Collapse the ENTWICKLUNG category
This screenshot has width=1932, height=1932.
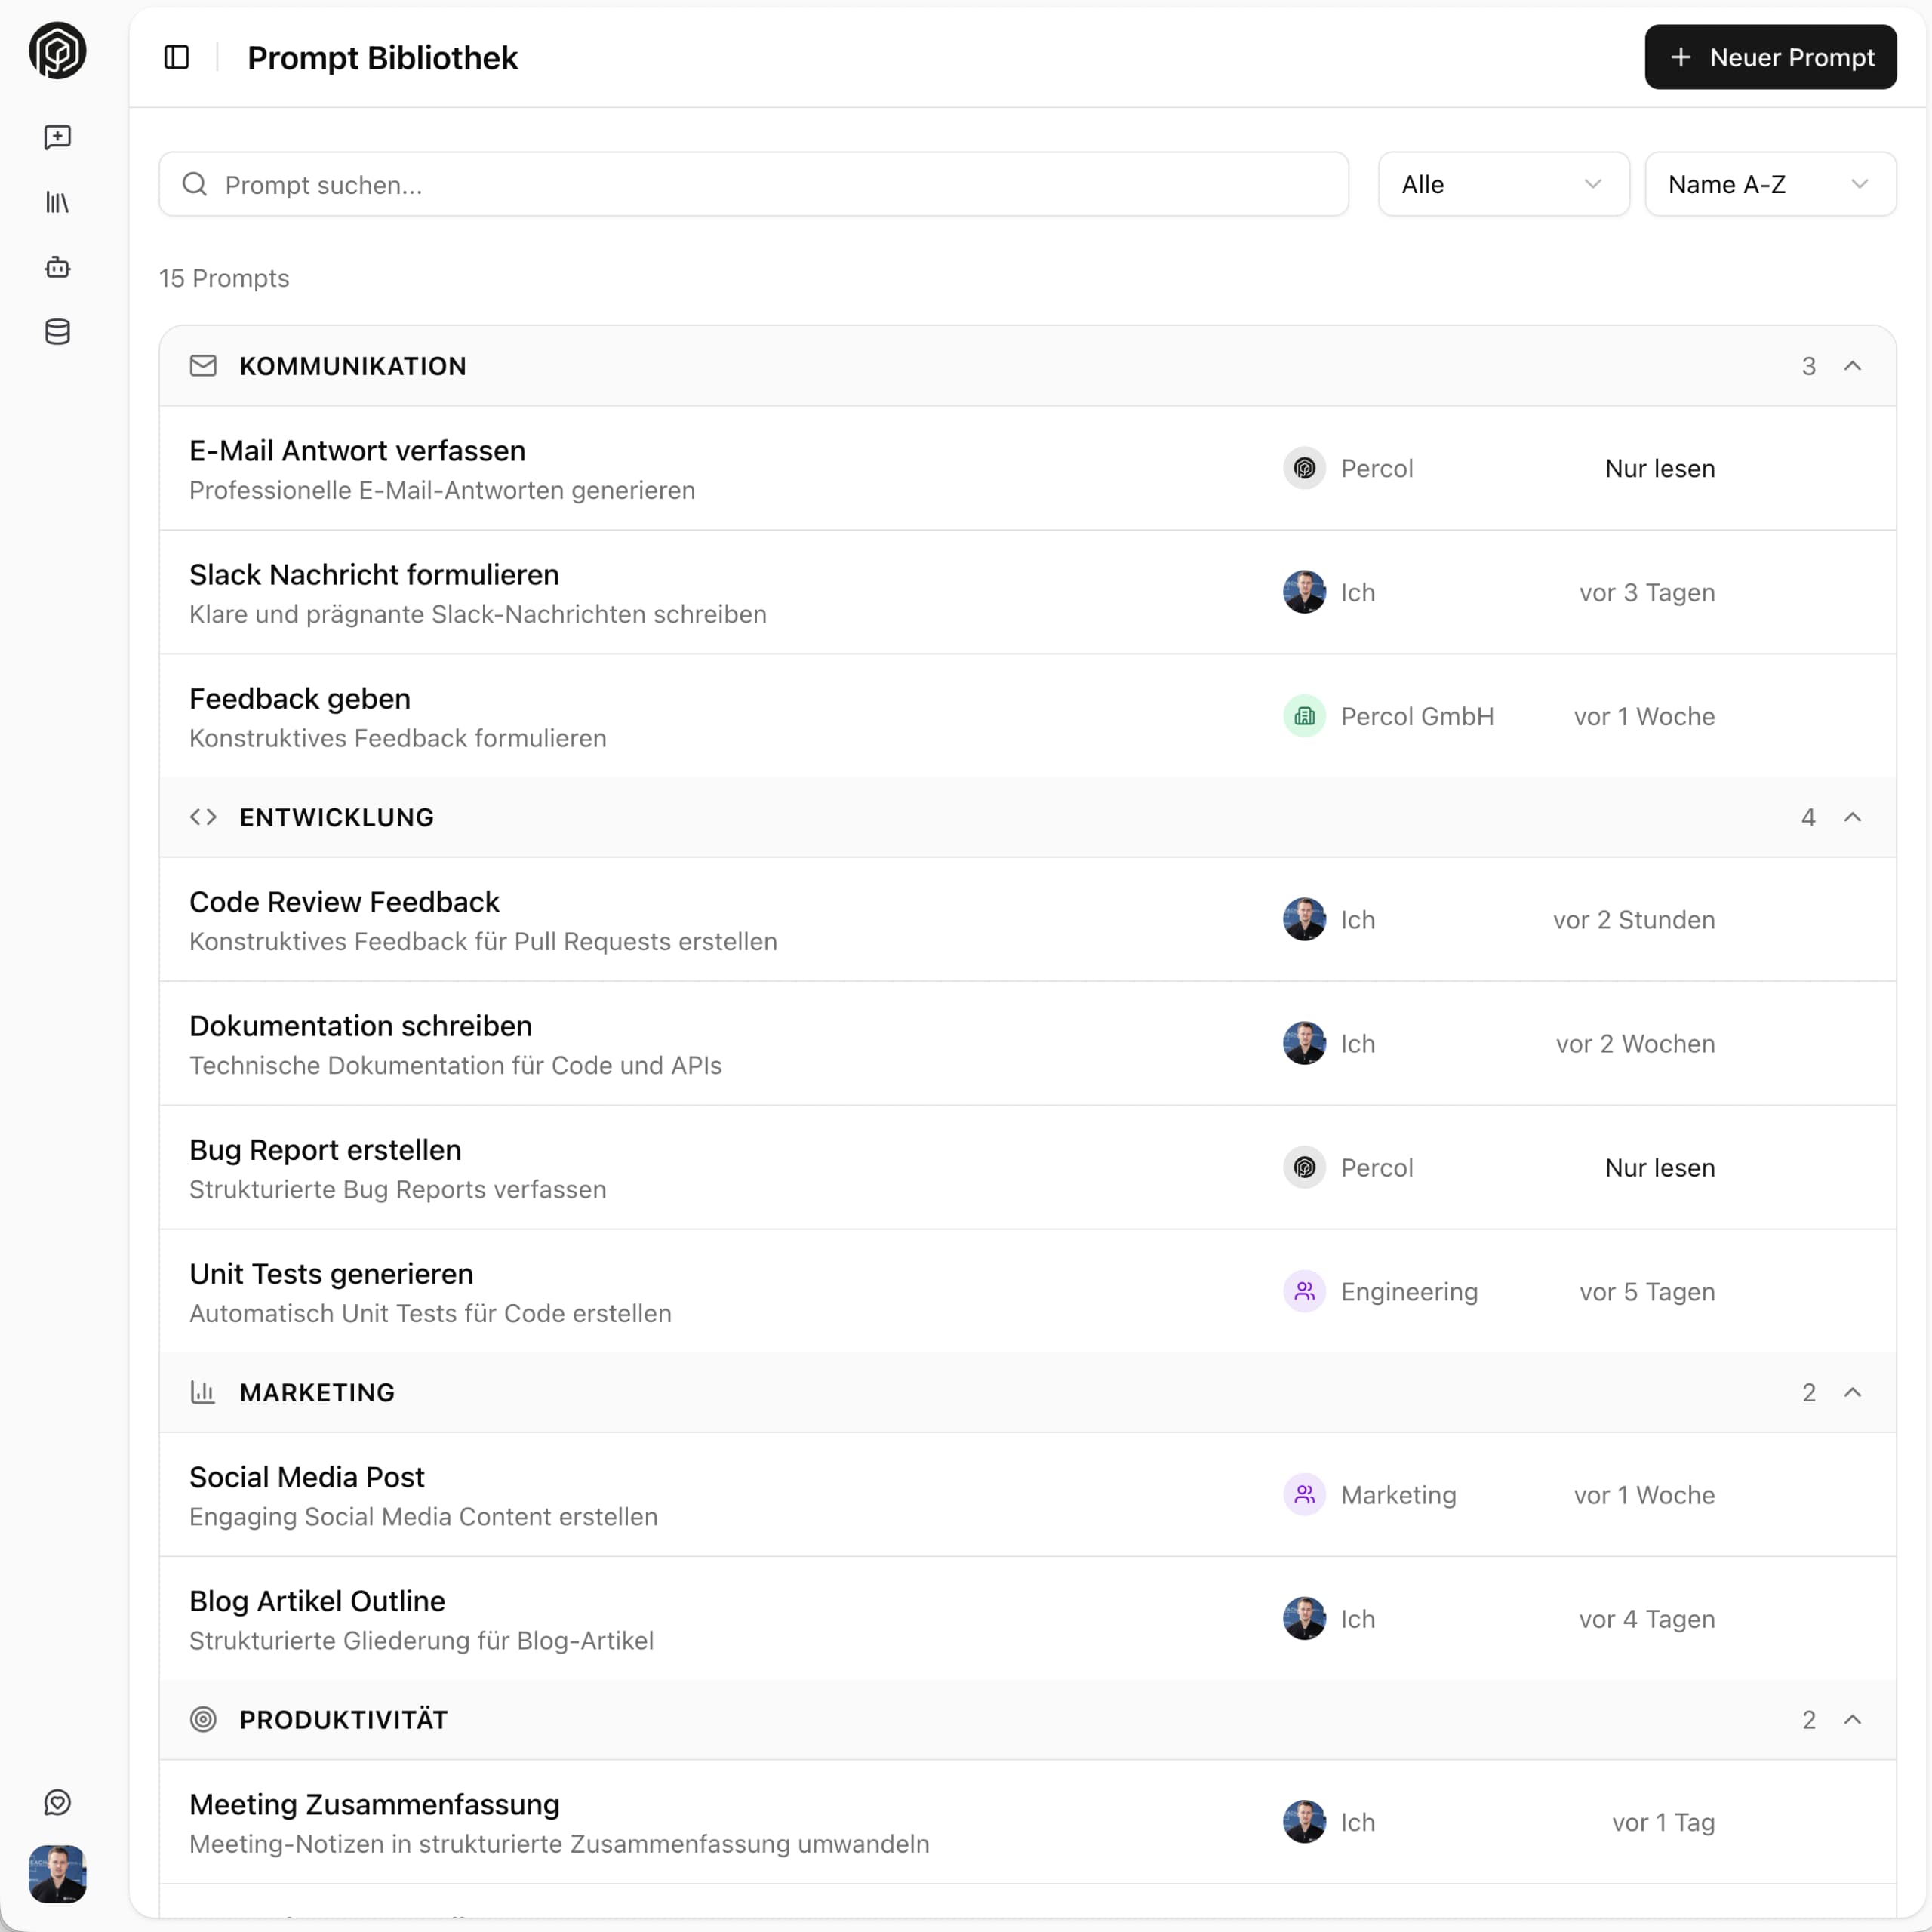tap(1853, 817)
